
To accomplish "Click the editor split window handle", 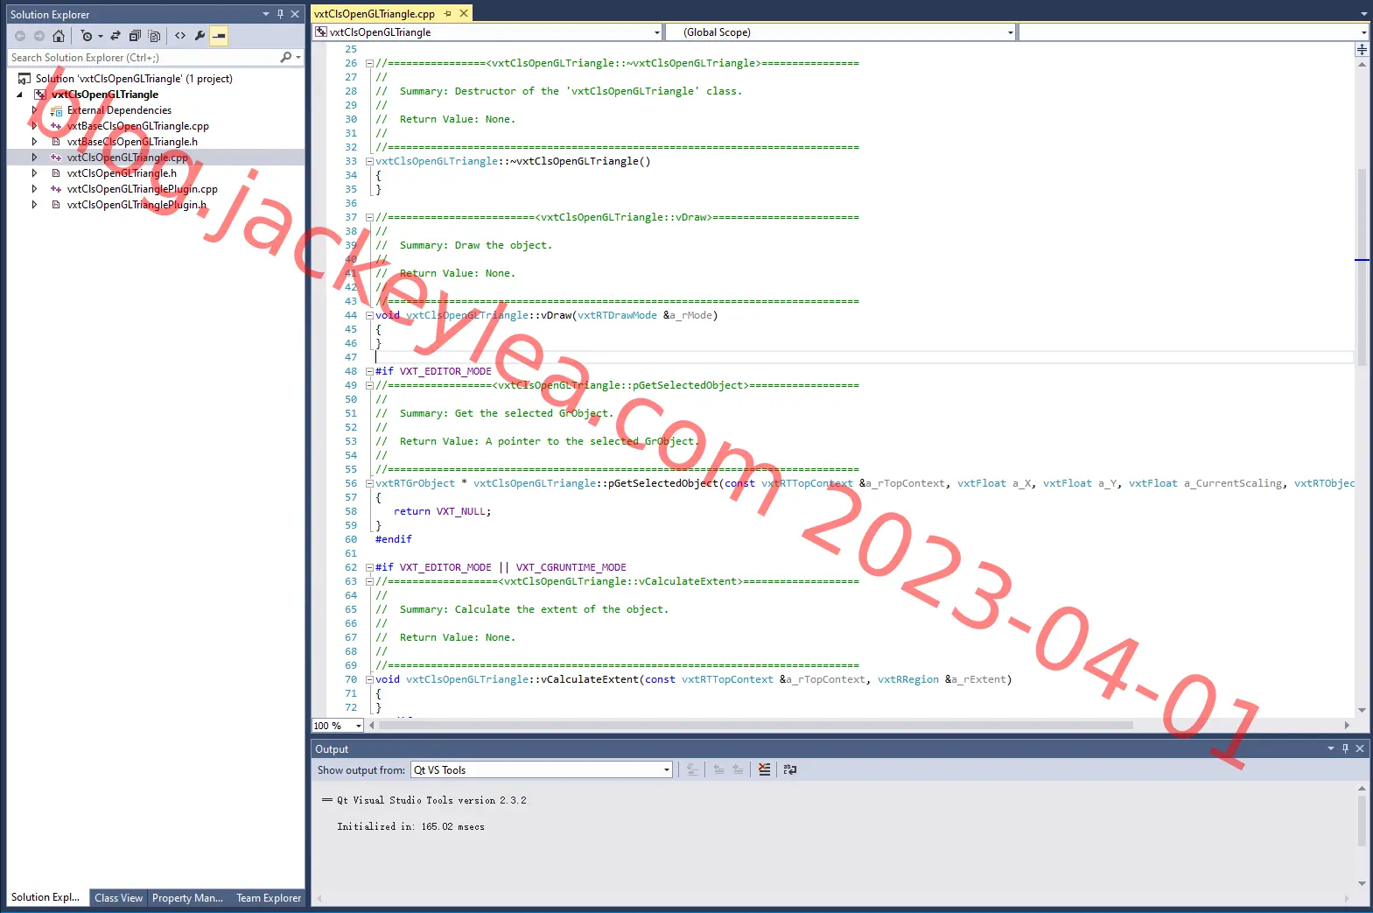I will [x=1362, y=50].
